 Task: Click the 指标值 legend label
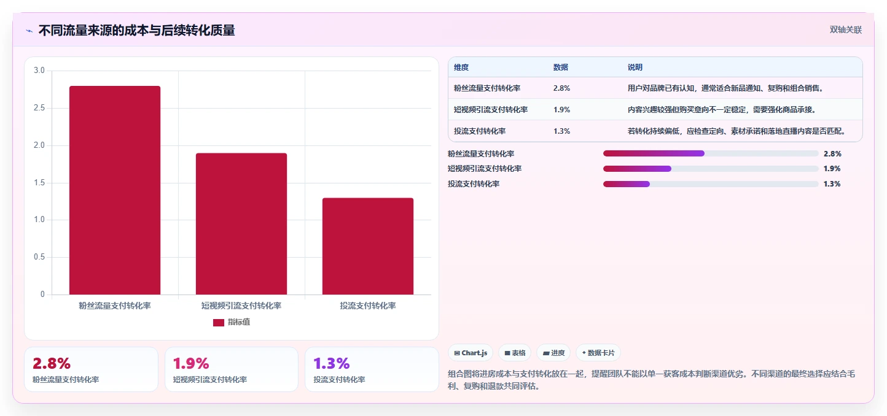(x=239, y=322)
